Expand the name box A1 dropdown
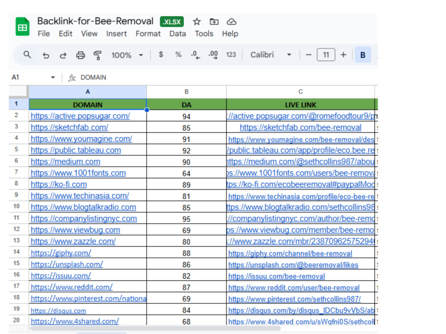446x334 pixels. pos(53,77)
